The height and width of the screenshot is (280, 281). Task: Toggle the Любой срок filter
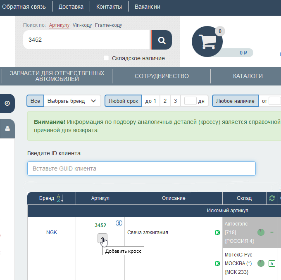coord(123,101)
